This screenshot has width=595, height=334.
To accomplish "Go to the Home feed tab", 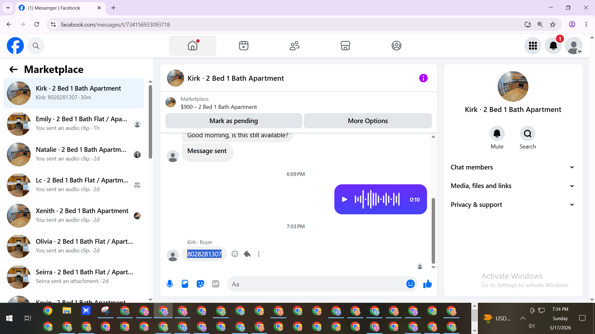I will coord(192,46).
